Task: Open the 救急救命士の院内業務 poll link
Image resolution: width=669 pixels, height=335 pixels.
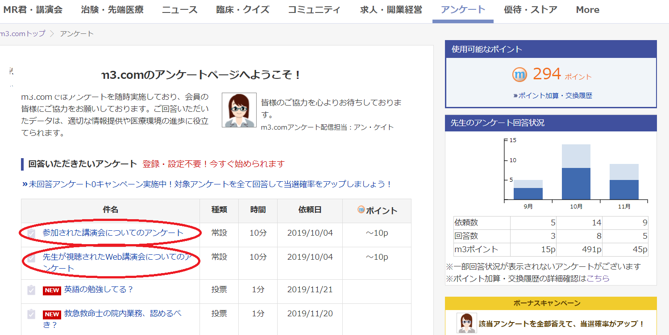Action: (112, 319)
